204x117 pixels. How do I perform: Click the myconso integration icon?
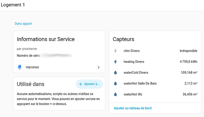point(20,67)
